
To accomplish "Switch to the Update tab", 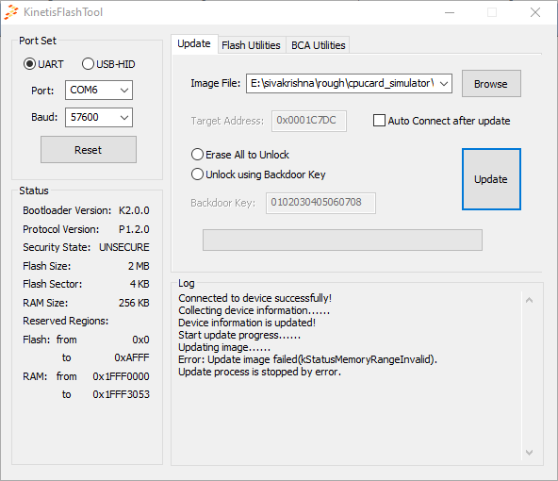I will coord(194,43).
